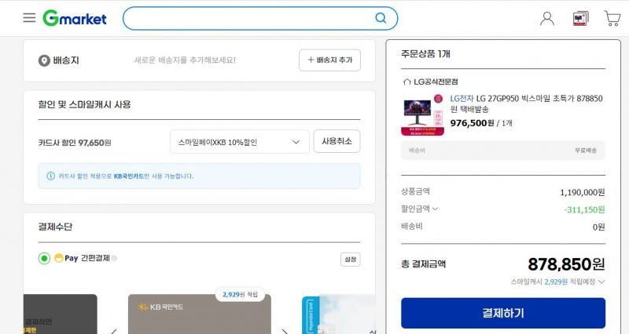Click 결제하기 pay button
The image size is (629, 334).
tap(503, 313)
